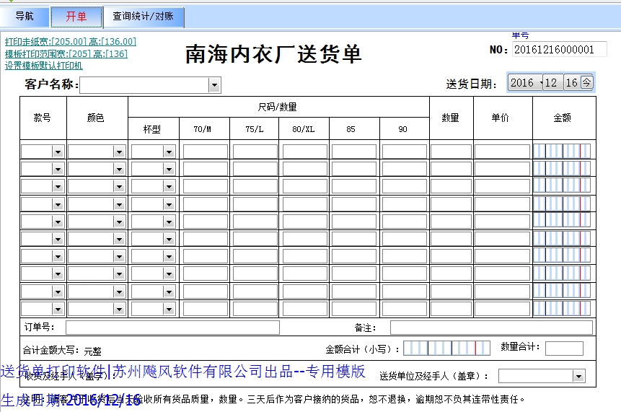This screenshot has height=412, width=621.
Task: Click the 备注 remarks input field
Action: (x=491, y=328)
